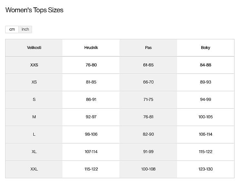Select the L size row label
The height and width of the screenshot is (184, 239).
(x=34, y=134)
